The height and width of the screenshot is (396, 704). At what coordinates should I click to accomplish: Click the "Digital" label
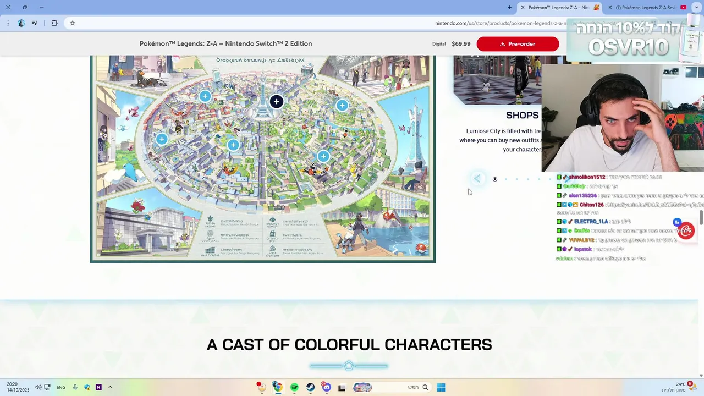pyautogui.click(x=439, y=44)
